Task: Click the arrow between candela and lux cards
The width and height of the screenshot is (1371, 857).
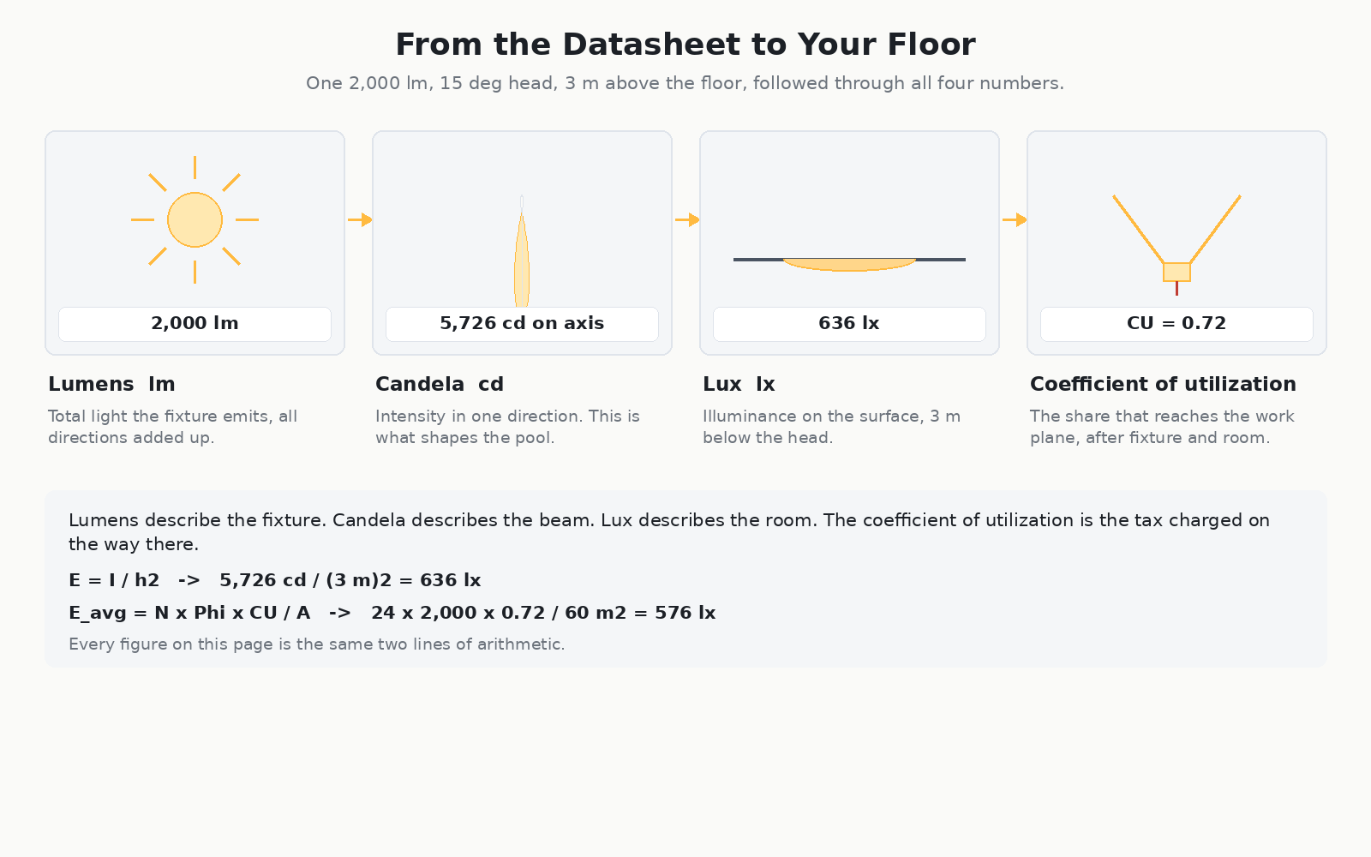Action: coord(687,220)
